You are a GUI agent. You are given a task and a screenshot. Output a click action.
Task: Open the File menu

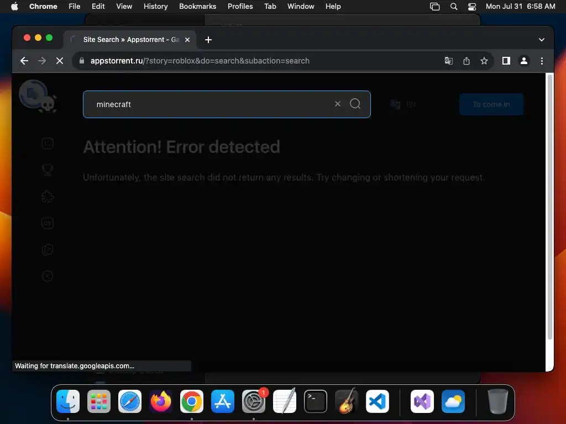[75, 6]
